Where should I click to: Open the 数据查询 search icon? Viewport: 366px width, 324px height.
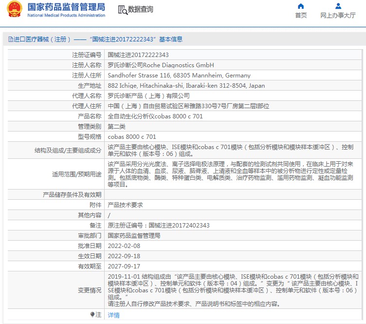(x=123, y=10)
